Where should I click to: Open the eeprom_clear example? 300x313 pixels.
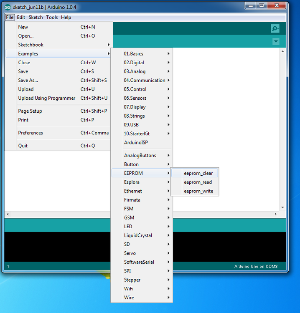coord(195,173)
